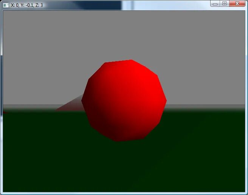This screenshot has height=195, width=248.
Task: Click the title text "X: 0, Y: -0.1, Z: 3"
Action: [27, 5]
